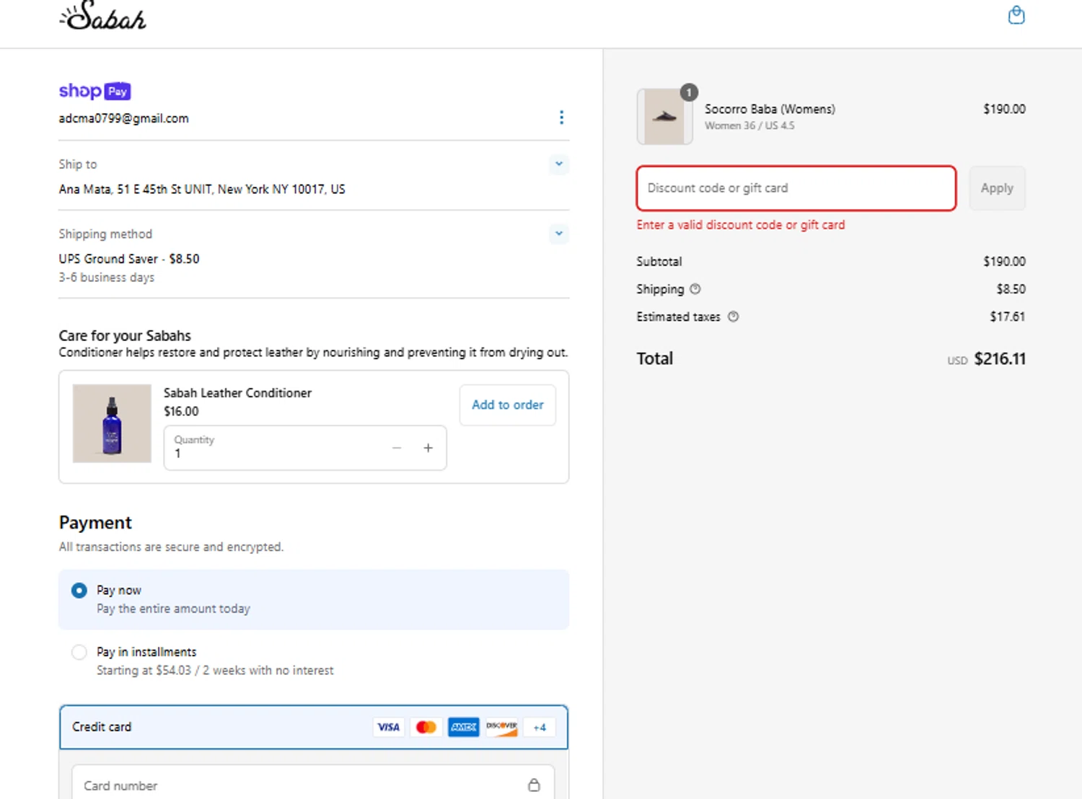Open the Leather Conditioner bottle thumbnail

[x=112, y=423]
